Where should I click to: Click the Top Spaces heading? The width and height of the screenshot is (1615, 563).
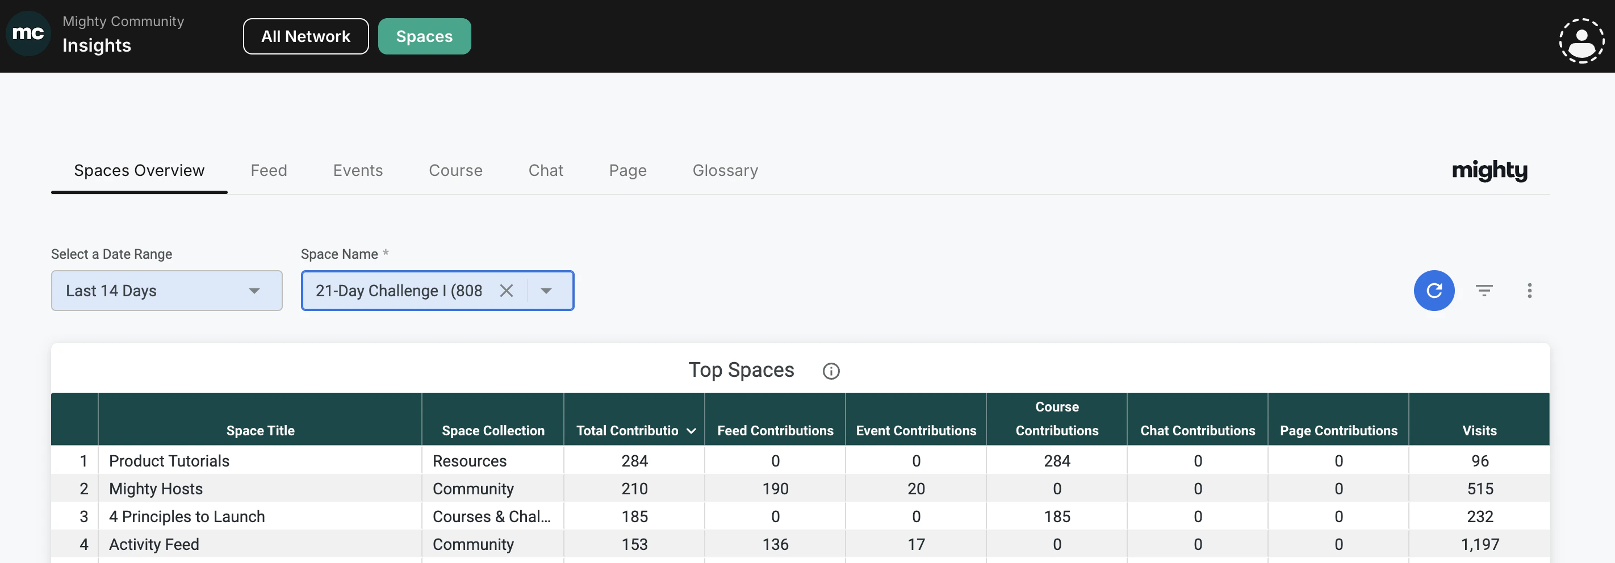[741, 370]
